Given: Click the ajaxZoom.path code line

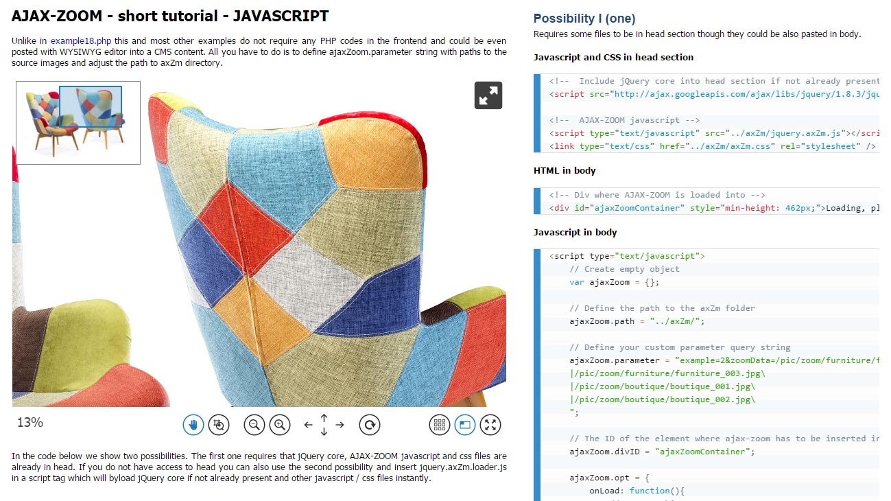Looking at the screenshot, I should point(637,321).
